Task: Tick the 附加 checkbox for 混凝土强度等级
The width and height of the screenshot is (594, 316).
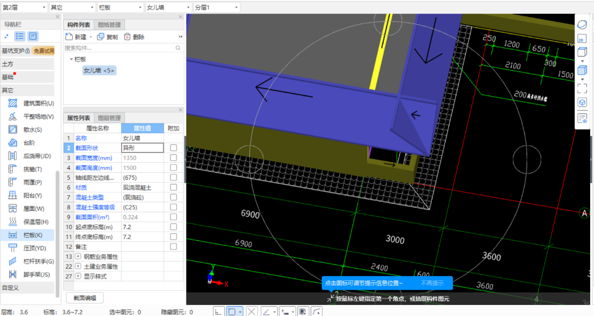Action: 173,207
